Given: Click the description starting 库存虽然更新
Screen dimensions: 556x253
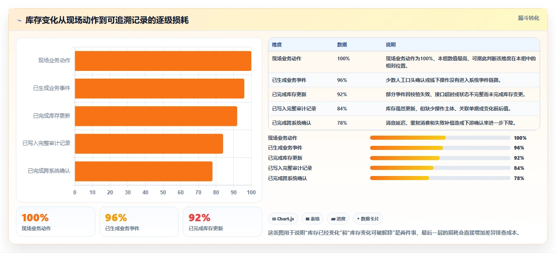Looking at the screenshot, I should coord(448,109).
